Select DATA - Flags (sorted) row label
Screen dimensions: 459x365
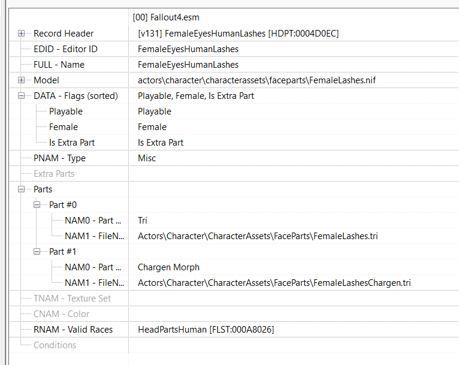pyautogui.click(x=76, y=96)
